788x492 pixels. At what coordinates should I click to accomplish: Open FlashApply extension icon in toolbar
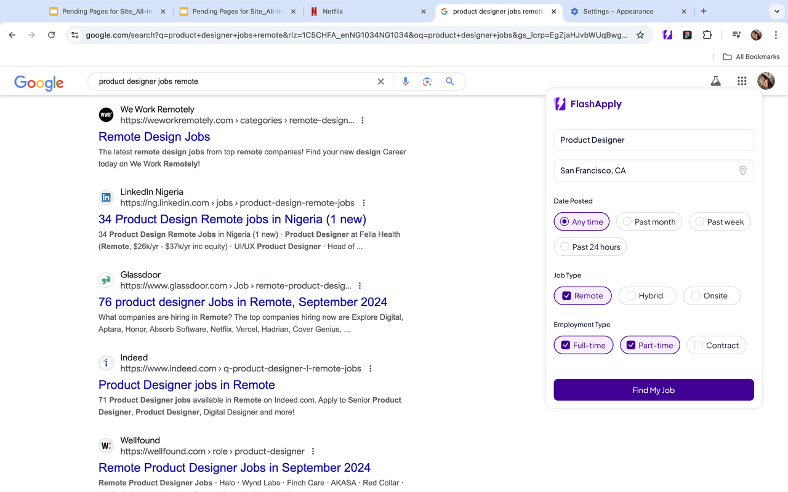pos(667,35)
